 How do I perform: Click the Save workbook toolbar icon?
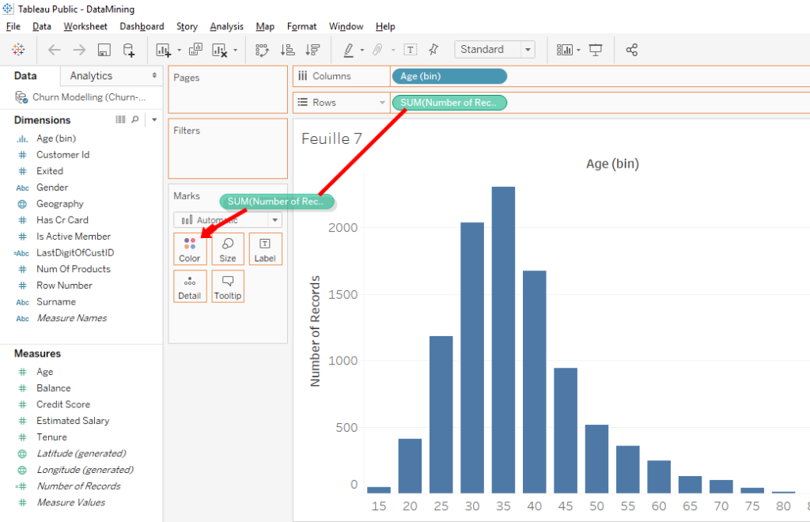[x=104, y=49]
